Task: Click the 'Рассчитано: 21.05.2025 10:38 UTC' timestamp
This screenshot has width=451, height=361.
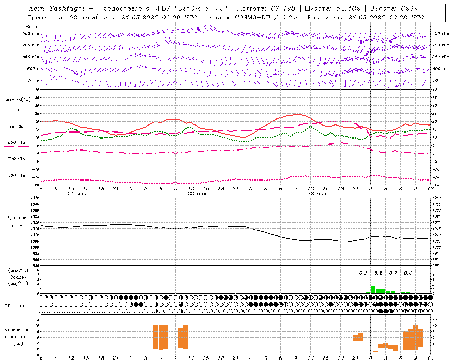Action: point(366,17)
